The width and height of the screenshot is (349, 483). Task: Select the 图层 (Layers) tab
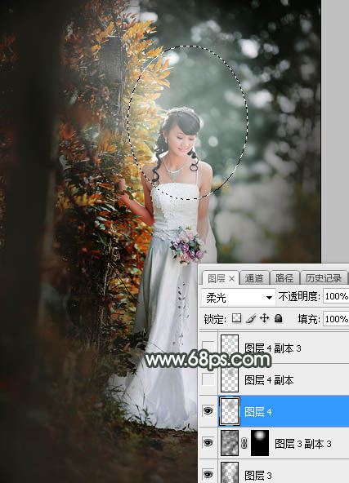(216, 278)
